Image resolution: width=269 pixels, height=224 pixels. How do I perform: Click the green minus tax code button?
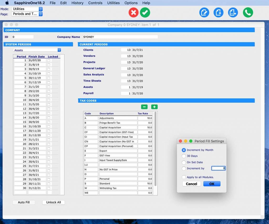(x=144, y=107)
